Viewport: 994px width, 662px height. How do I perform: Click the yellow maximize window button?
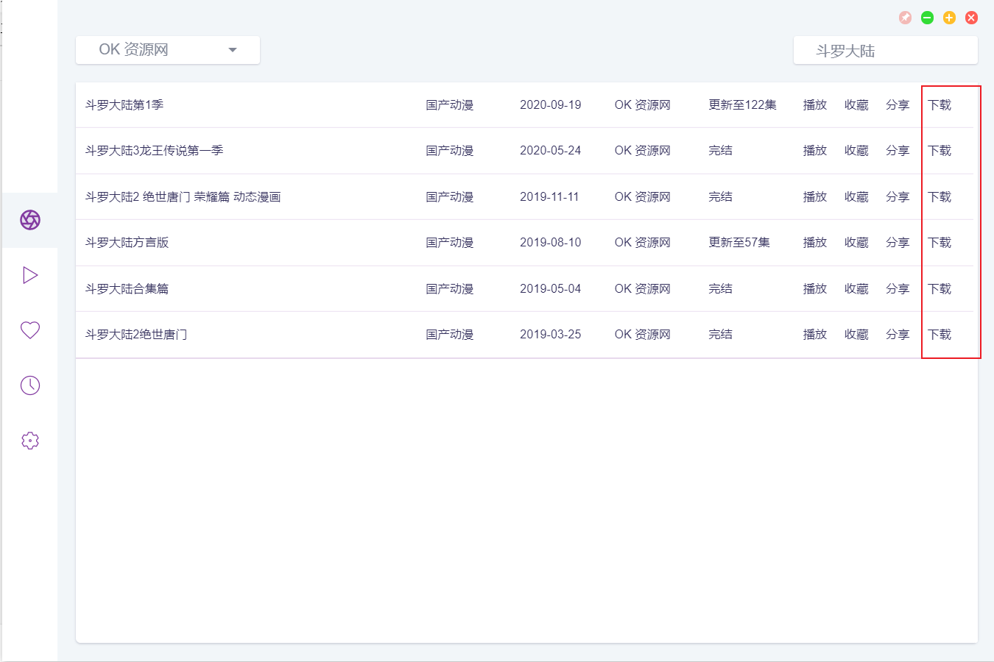tap(949, 18)
